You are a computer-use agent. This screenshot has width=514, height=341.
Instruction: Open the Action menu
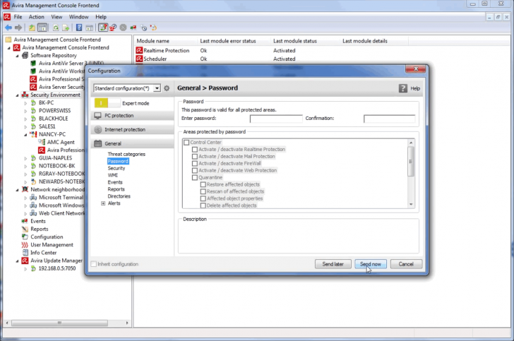tap(37, 17)
